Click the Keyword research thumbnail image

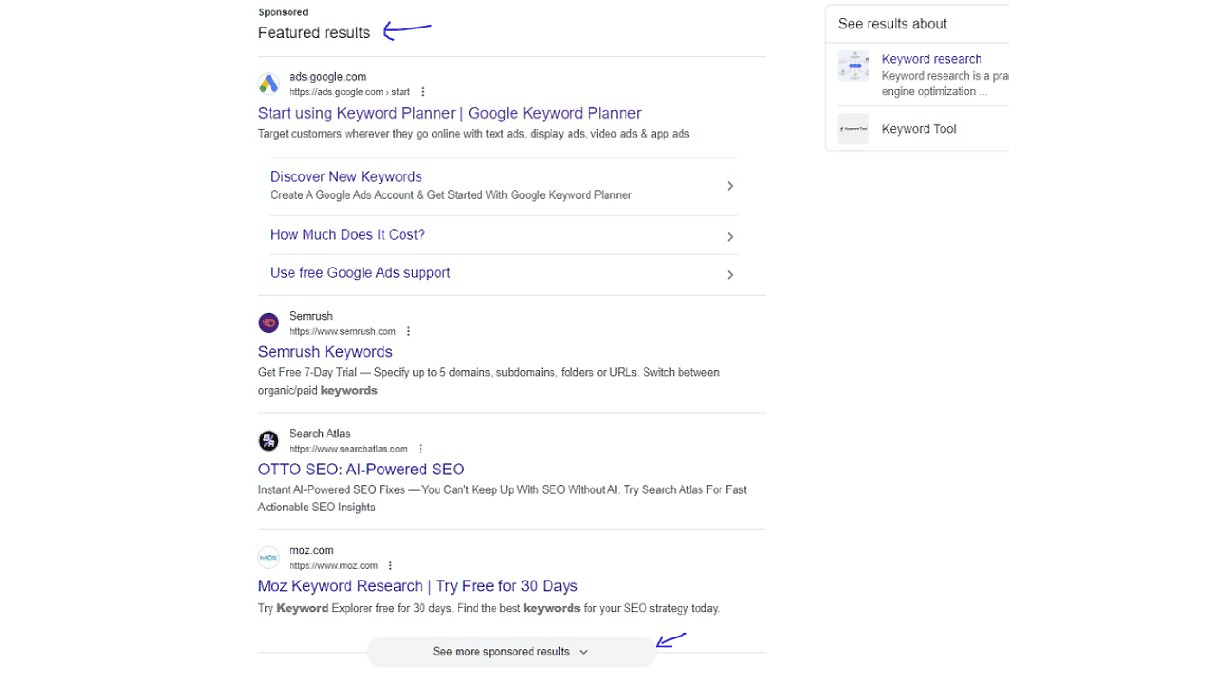tap(853, 66)
